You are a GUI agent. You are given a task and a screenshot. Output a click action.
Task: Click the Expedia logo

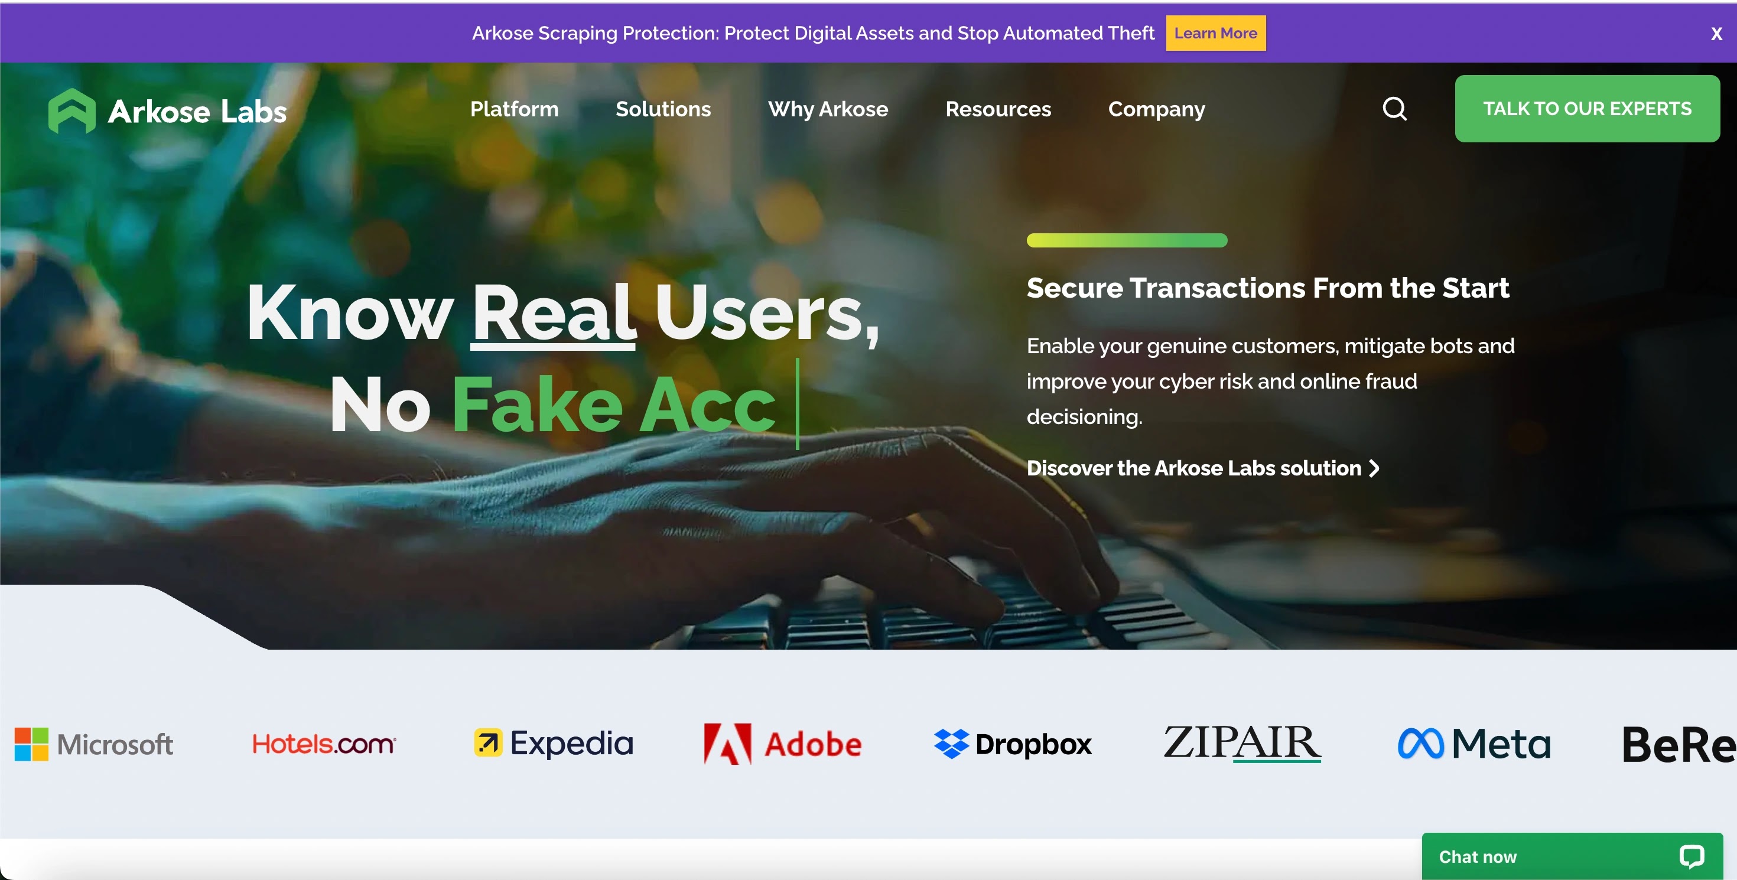click(x=554, y=743)
